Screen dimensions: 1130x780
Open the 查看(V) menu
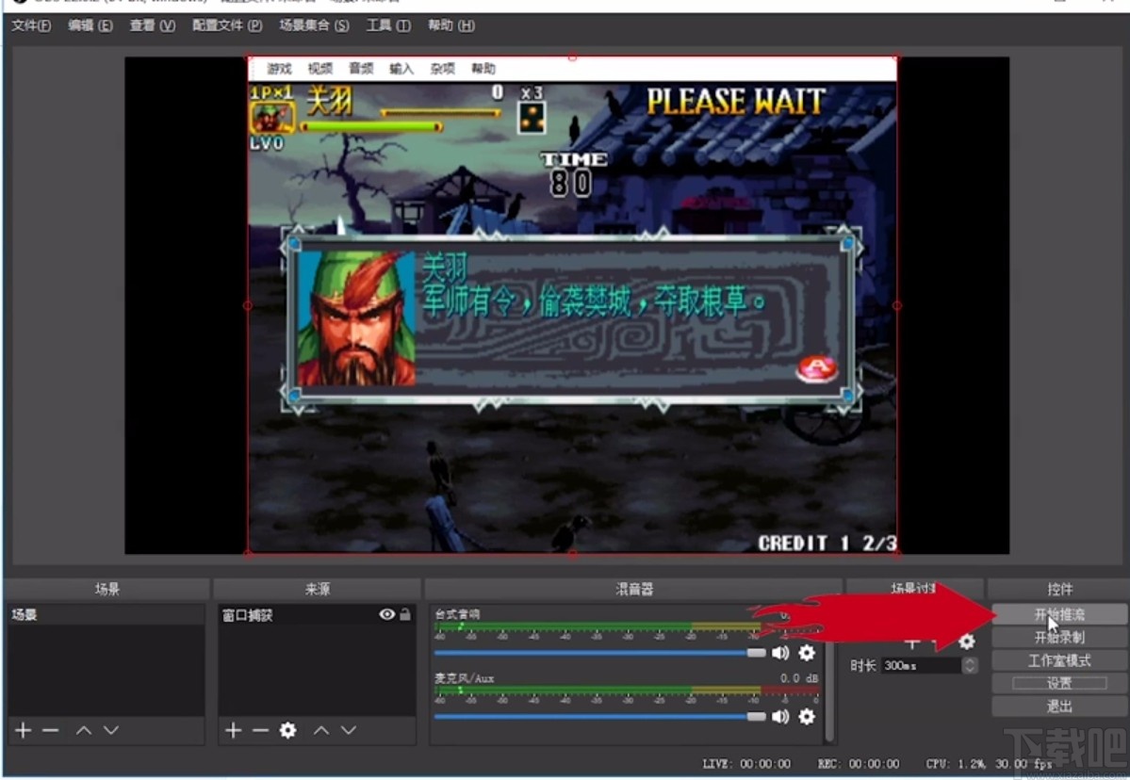tap(152, 25)
